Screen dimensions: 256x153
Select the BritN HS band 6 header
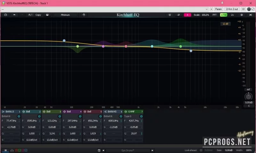113,112
